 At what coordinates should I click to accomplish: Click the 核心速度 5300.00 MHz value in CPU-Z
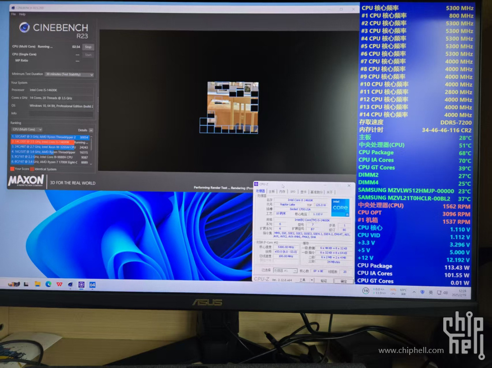[286, 247]
